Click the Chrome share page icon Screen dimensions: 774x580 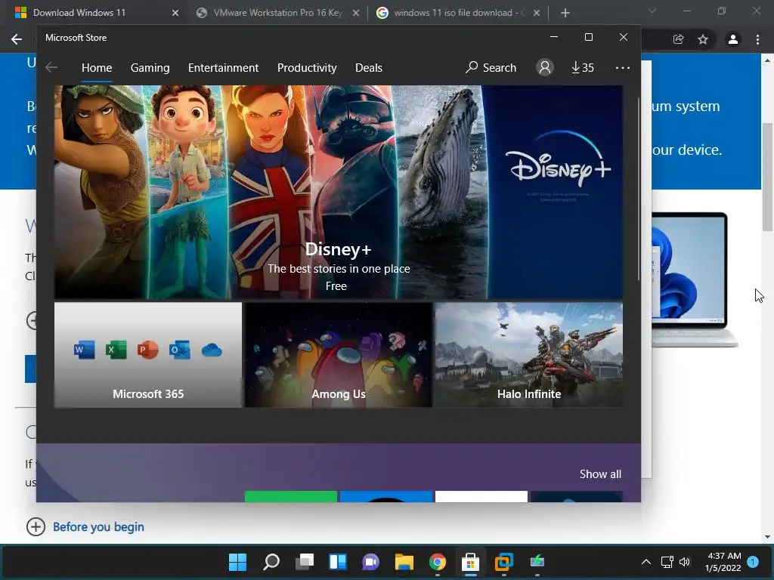[x=678, y=39]
